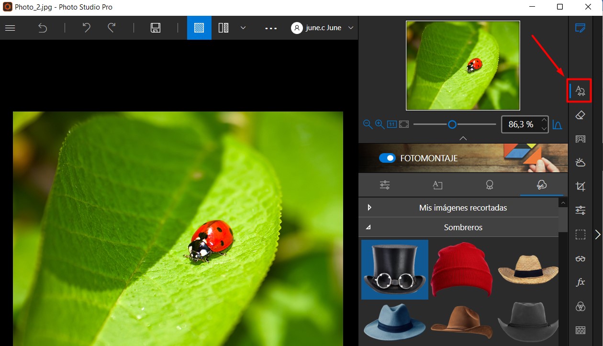Open the badge stickers tab
The image size is (603, 346).
click(x=490, y=185)
